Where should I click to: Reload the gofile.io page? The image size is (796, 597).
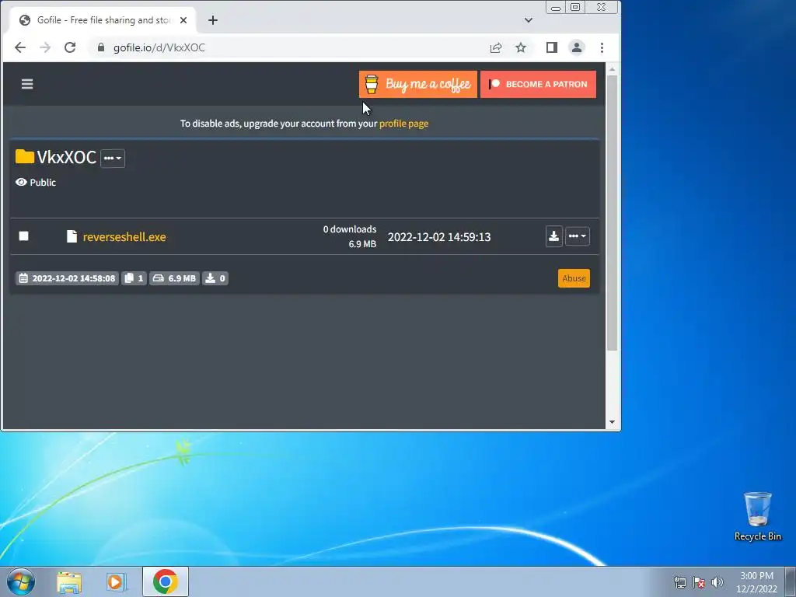70,47
